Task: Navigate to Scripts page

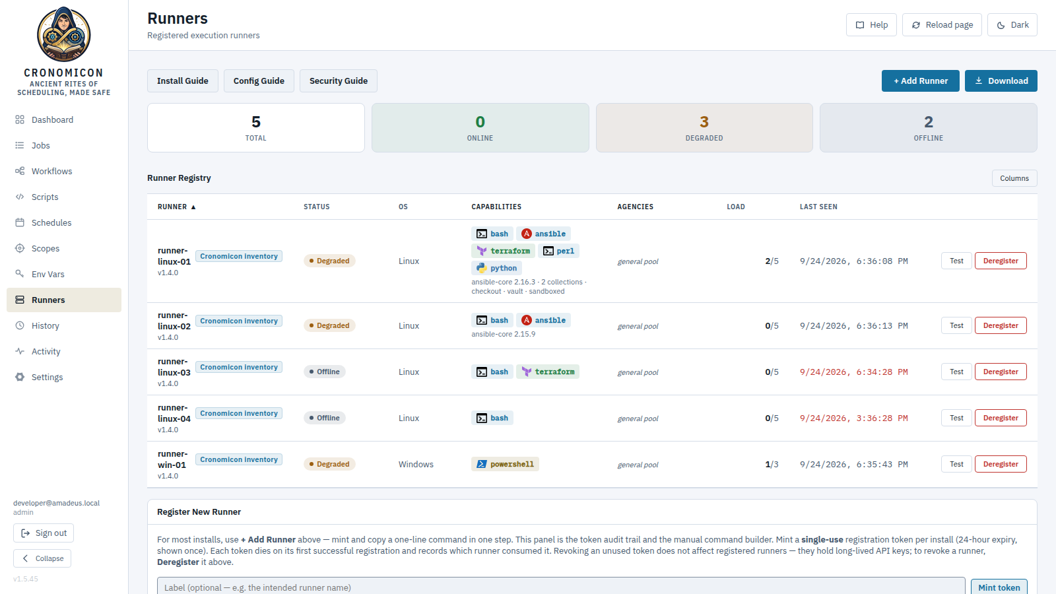Action: point(64,197)
